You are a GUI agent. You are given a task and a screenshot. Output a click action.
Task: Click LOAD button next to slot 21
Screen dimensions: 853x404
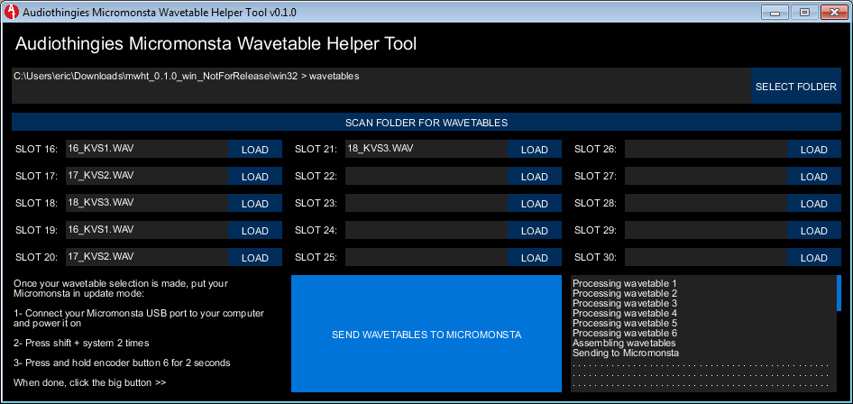click(534, 150)
